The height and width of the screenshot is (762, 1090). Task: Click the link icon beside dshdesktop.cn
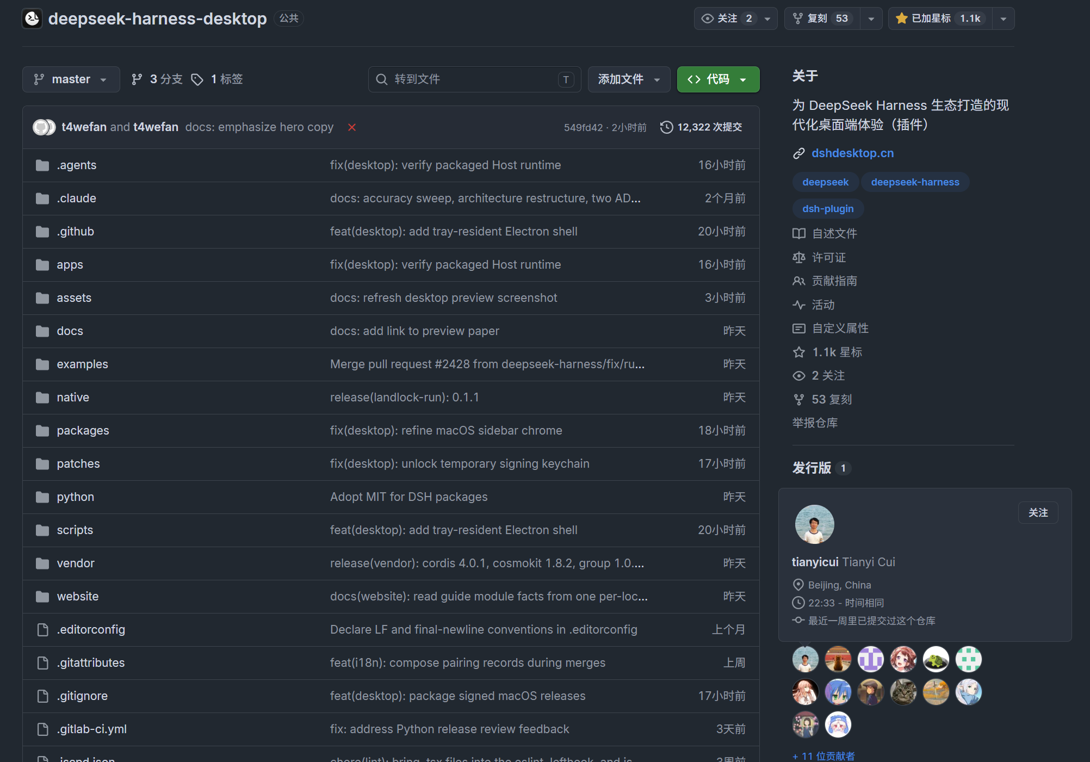798,153
